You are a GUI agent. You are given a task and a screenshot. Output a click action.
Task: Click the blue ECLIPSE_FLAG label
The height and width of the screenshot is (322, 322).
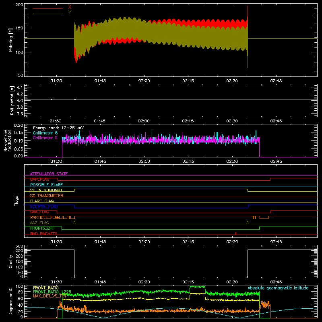tap(44, 206)
